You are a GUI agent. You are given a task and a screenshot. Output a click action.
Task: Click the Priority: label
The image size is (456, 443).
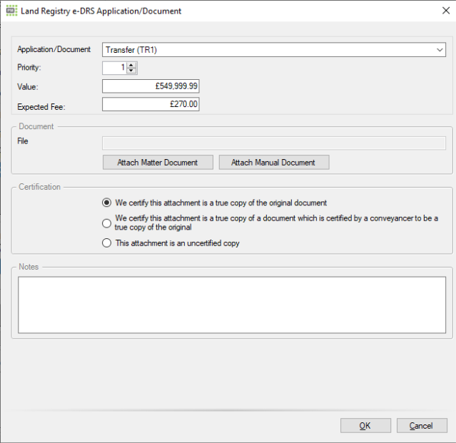29,68
